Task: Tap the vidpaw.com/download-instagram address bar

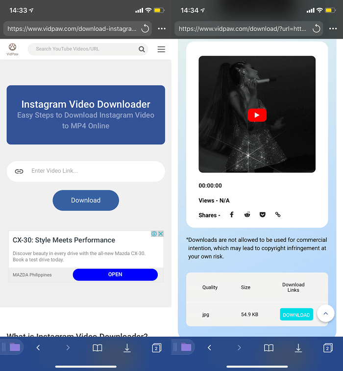Action: pos(72,29)
